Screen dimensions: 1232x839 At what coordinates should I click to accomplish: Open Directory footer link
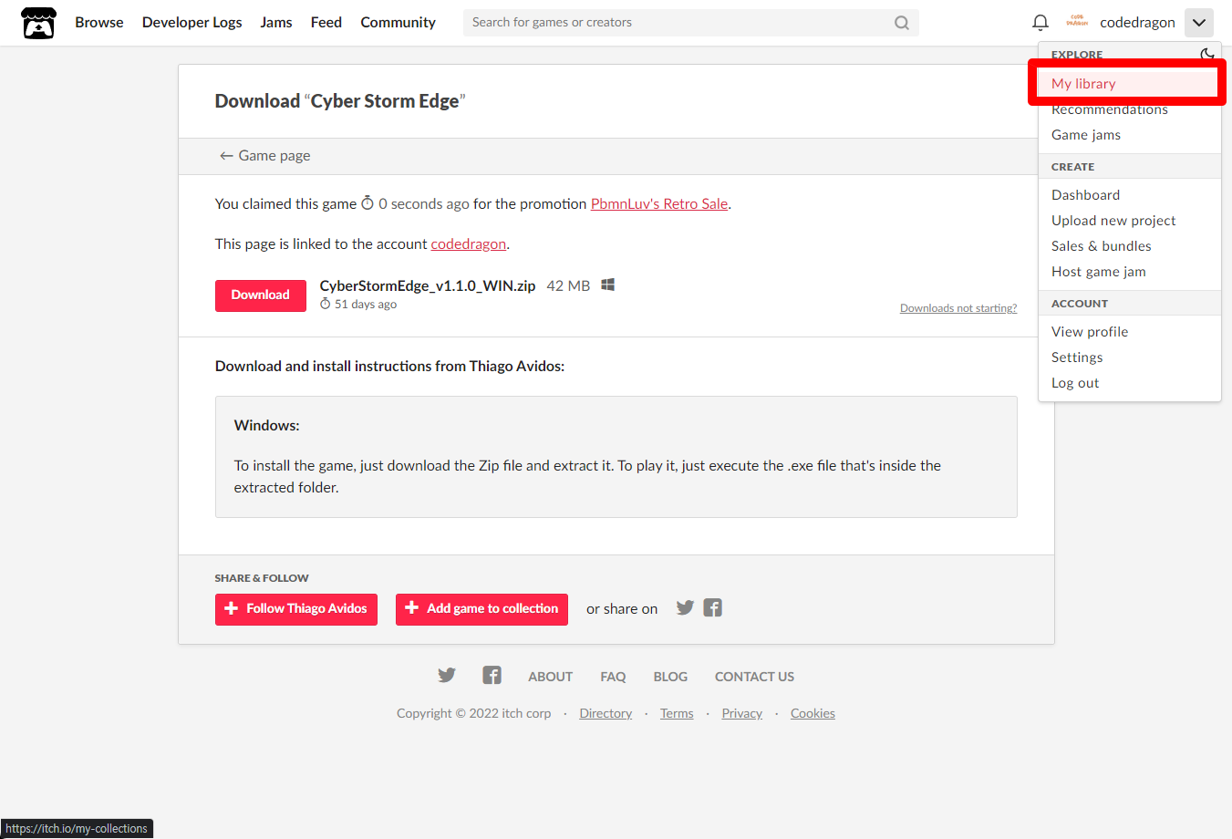tap(606, 713)
